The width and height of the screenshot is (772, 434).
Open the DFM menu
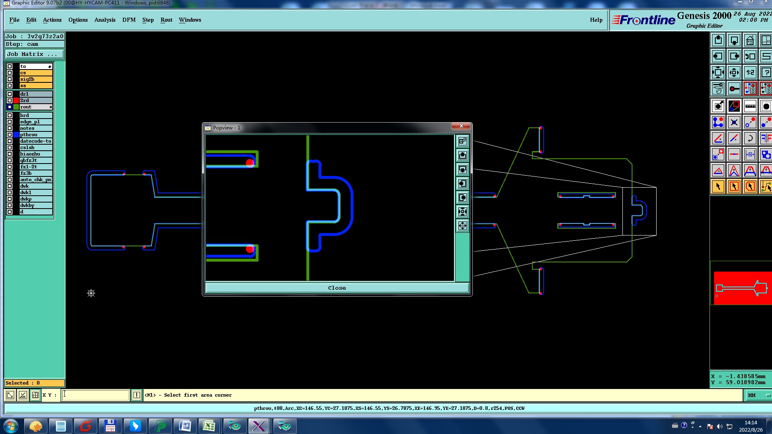point(129,20)
